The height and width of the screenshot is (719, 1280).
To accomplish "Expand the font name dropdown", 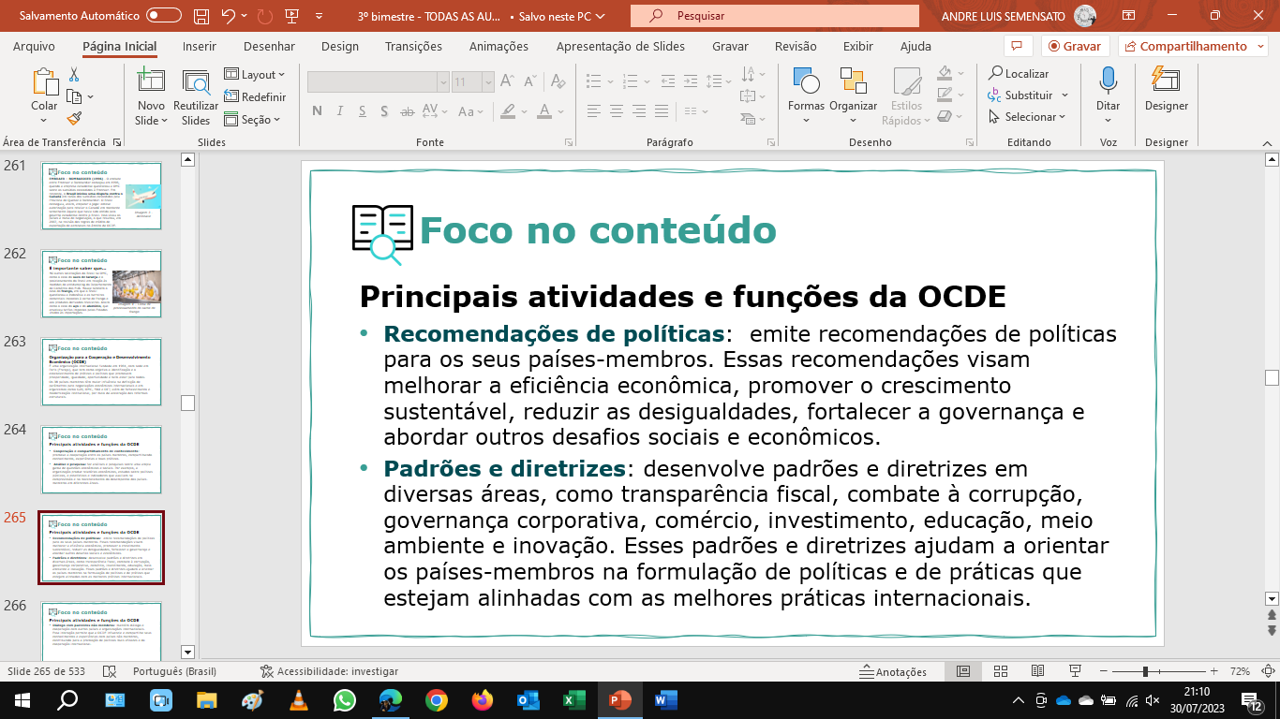I will [442, 82].
